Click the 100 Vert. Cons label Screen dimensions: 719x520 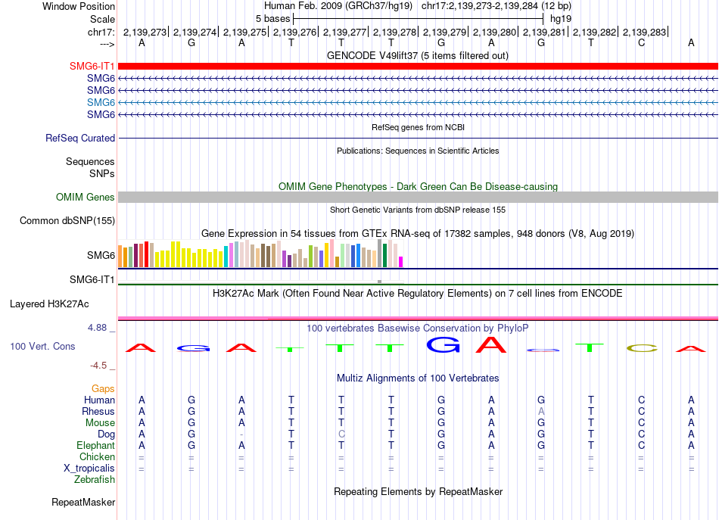[42, 346]
